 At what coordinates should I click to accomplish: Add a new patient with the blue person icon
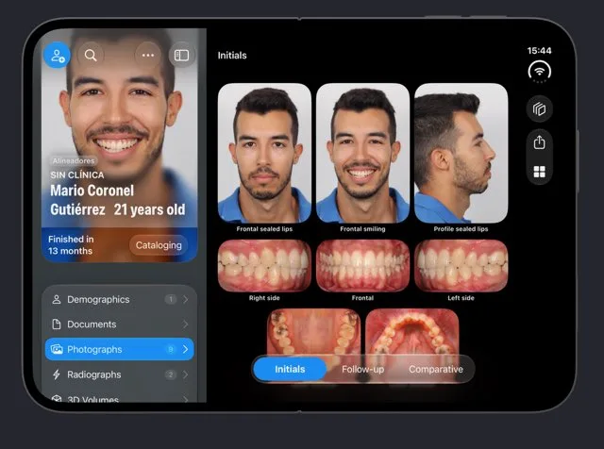point(57,55)
